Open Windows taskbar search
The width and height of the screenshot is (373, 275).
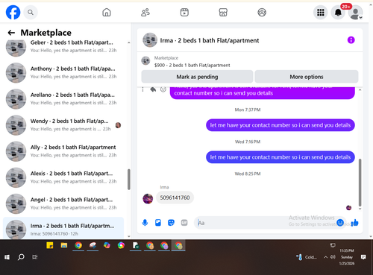pos(21,257)
